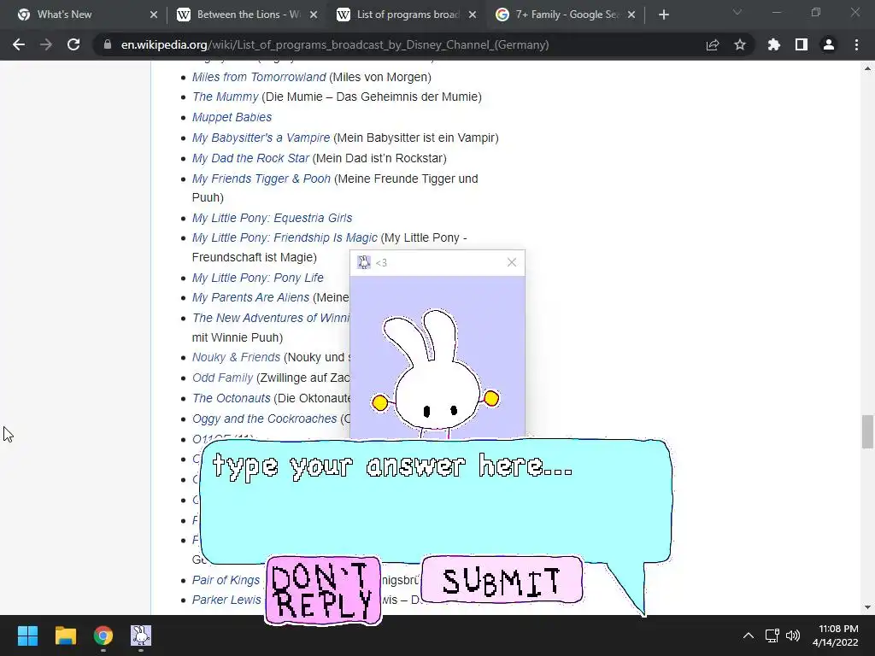Close the Between the Lions tab
Viewport: 875px width, 656px height.
click(x=314, y=15)
